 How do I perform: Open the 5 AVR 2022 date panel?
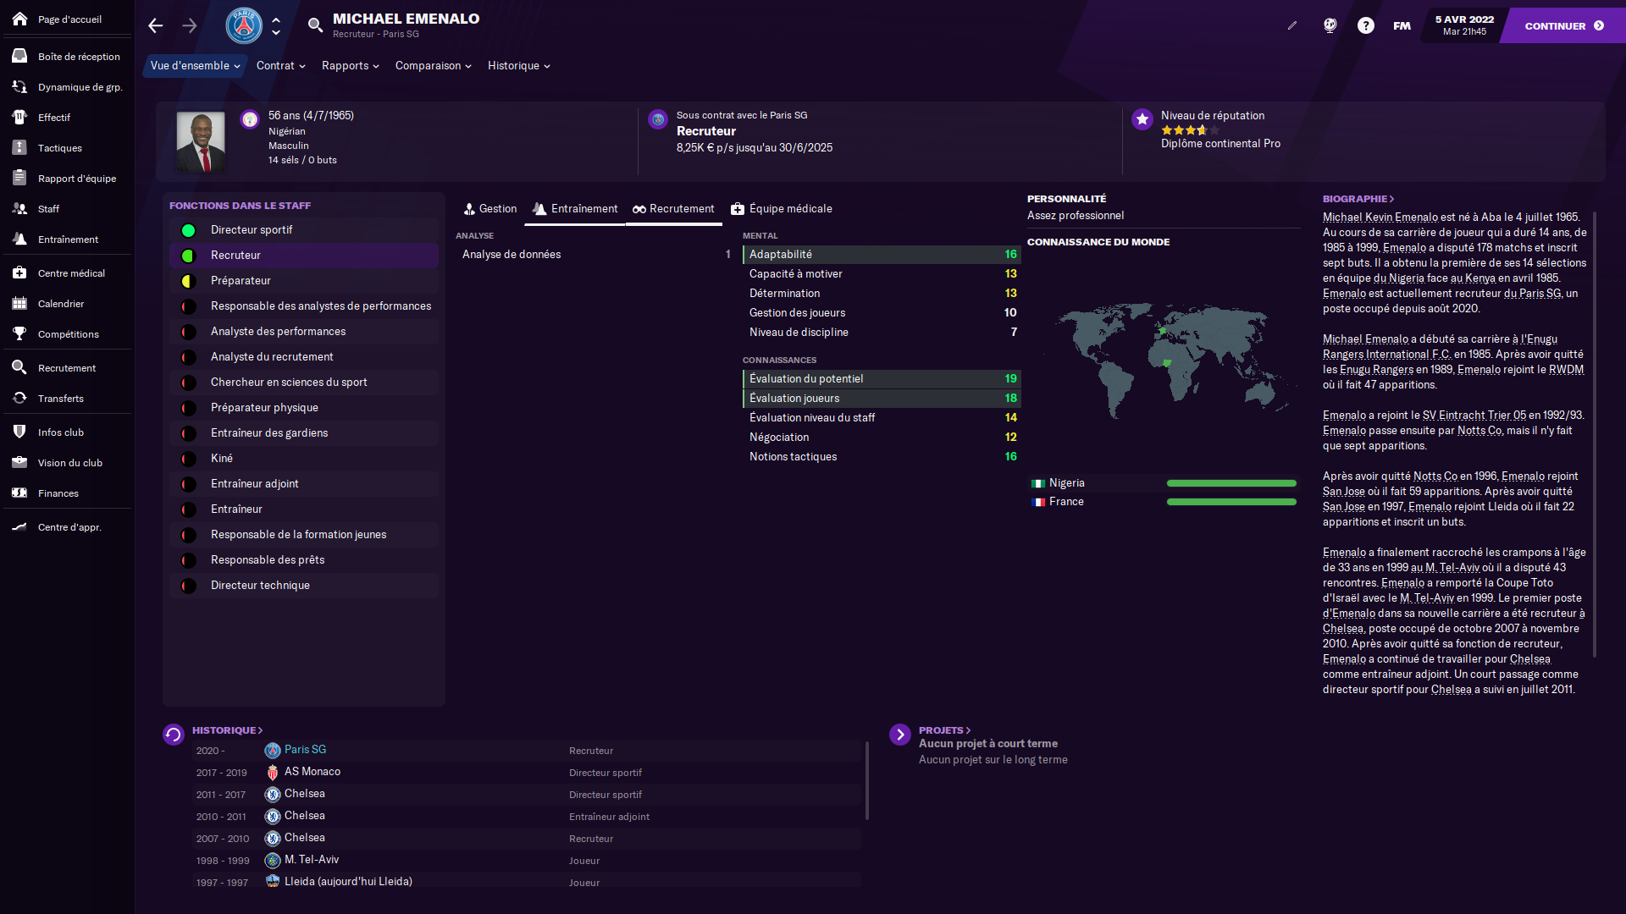click(x=1464, y=25)
